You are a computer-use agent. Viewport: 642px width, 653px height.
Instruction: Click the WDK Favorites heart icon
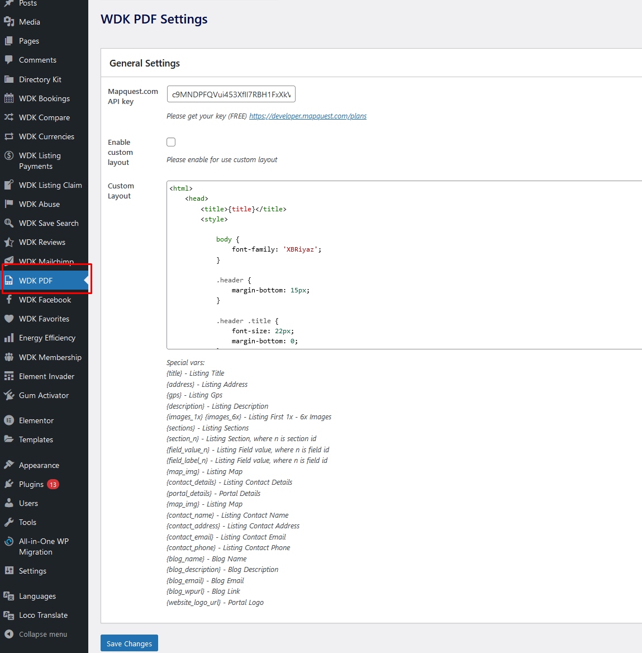tap(9, 319)
